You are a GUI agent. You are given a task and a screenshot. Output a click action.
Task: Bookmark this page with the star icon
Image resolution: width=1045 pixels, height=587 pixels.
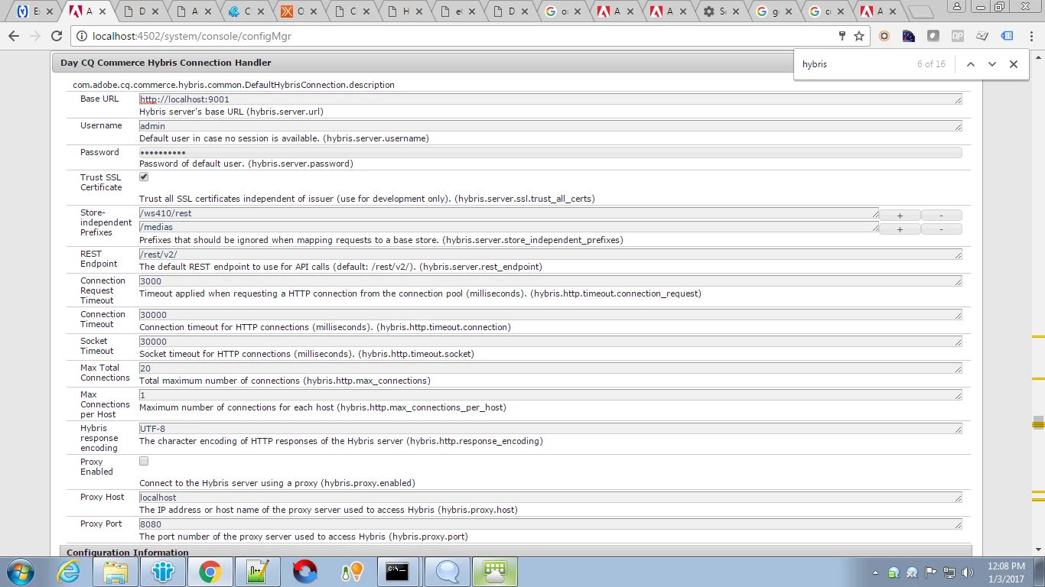click(859, 36)
